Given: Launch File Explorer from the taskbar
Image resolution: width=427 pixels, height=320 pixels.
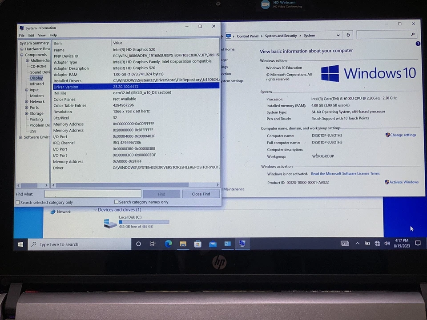Looking at the screenshot, I should point(183,244).
